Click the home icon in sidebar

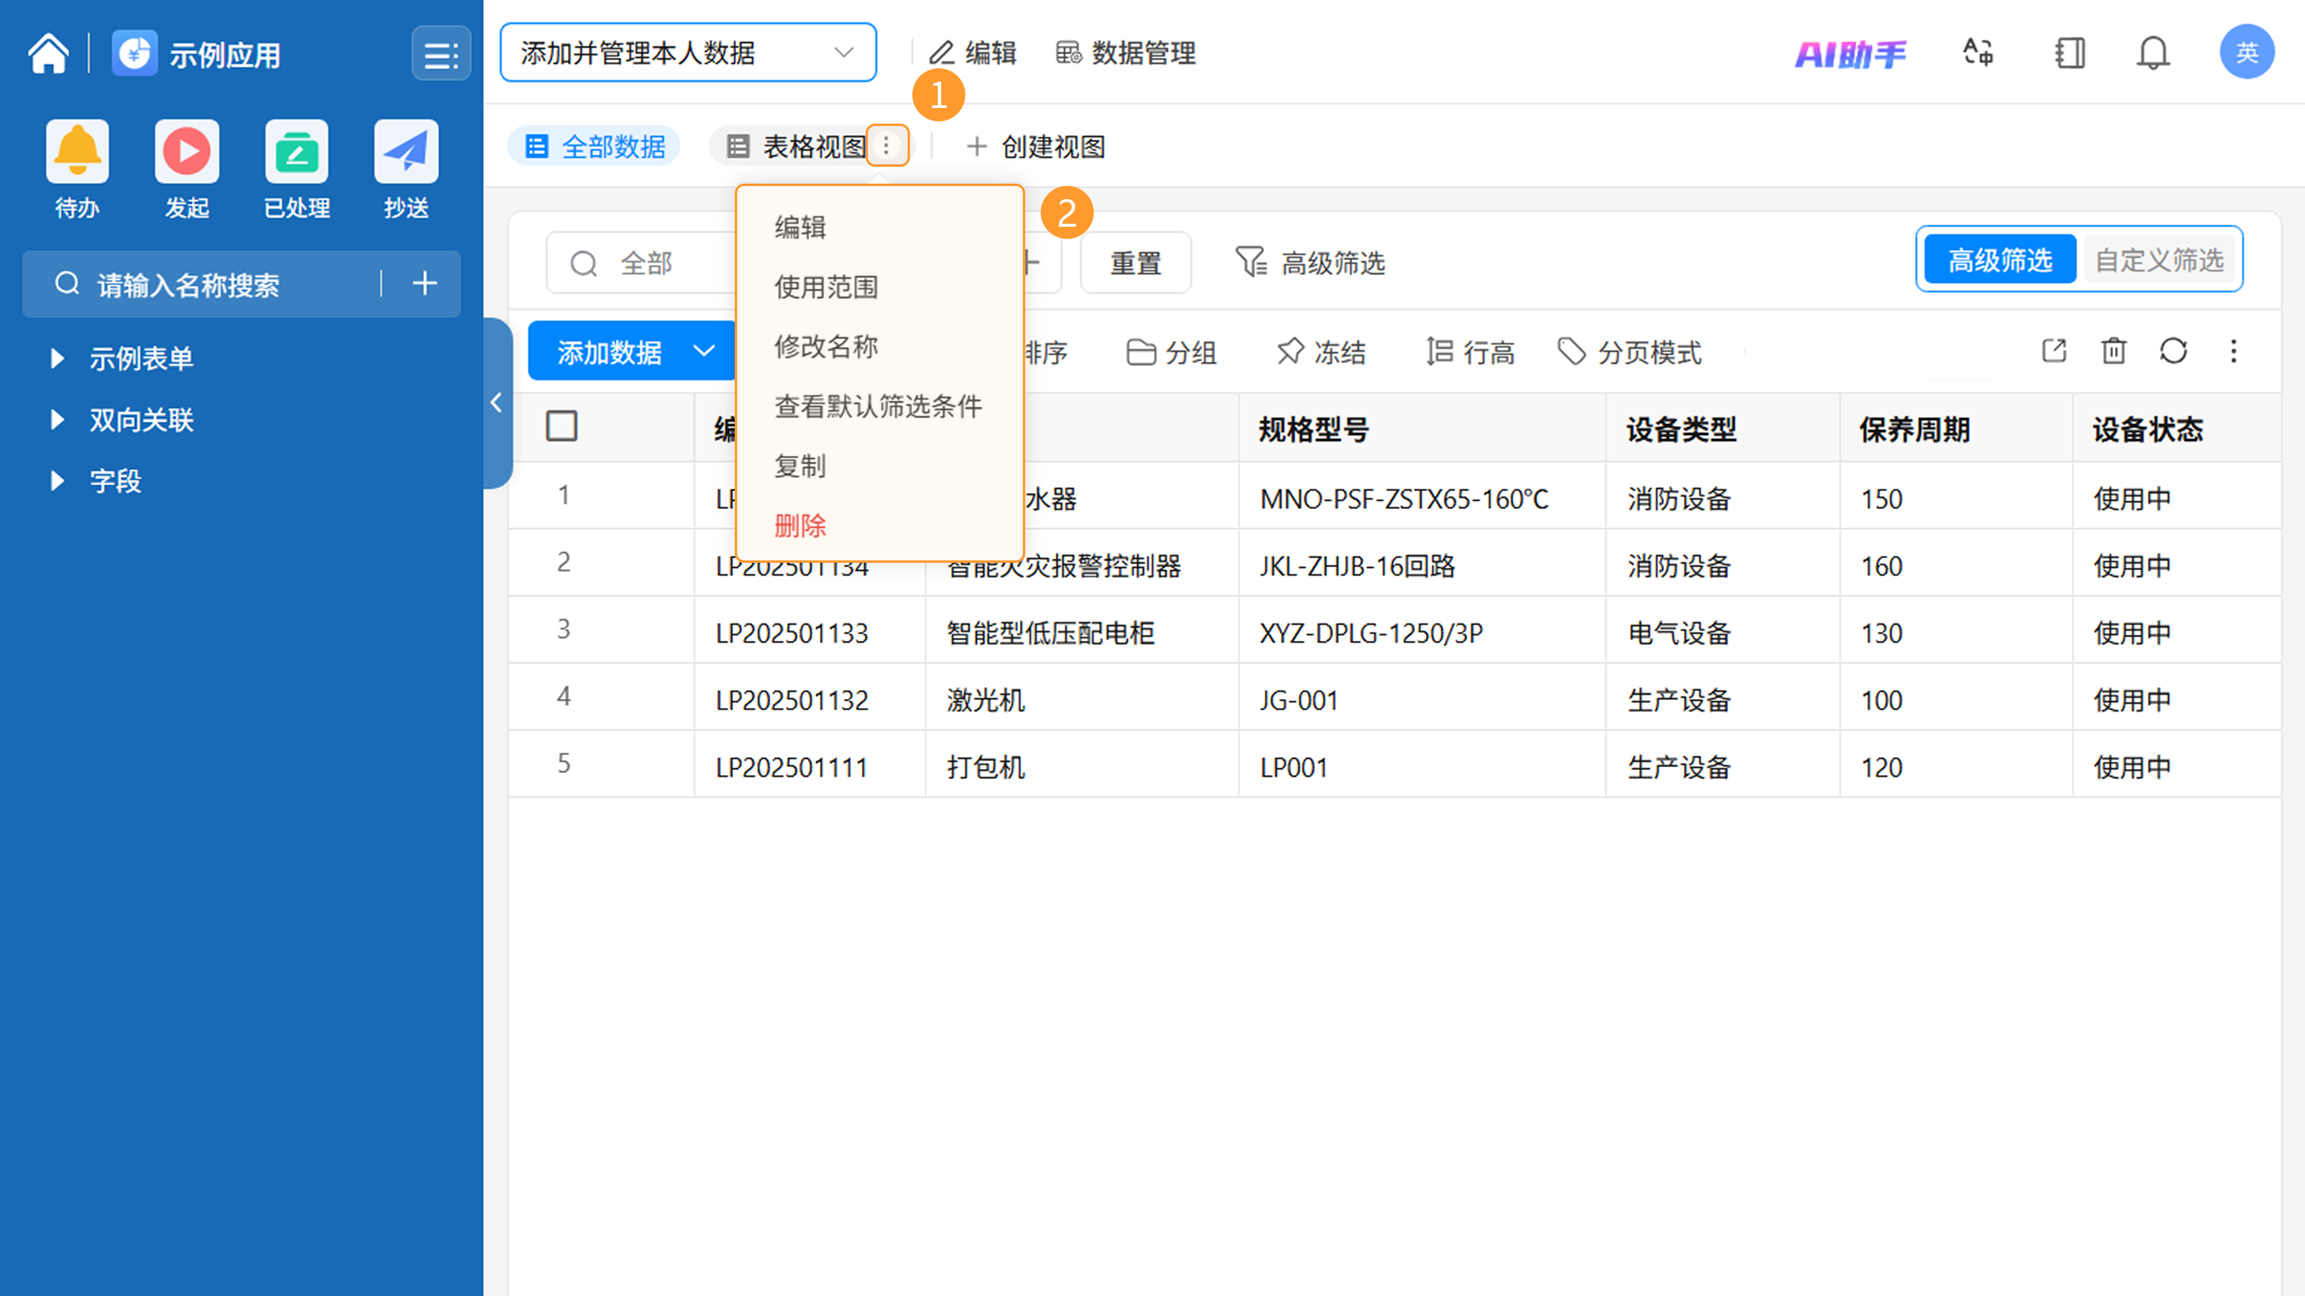pyautogui.click(x=48, y=53)
